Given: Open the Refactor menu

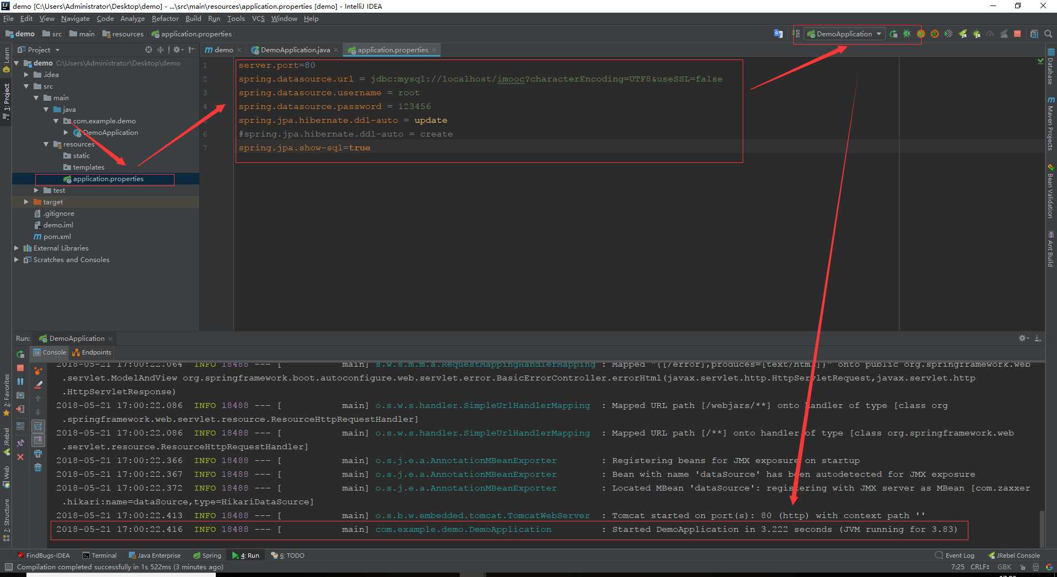Looking at the screenshot, I should (165, 19).
